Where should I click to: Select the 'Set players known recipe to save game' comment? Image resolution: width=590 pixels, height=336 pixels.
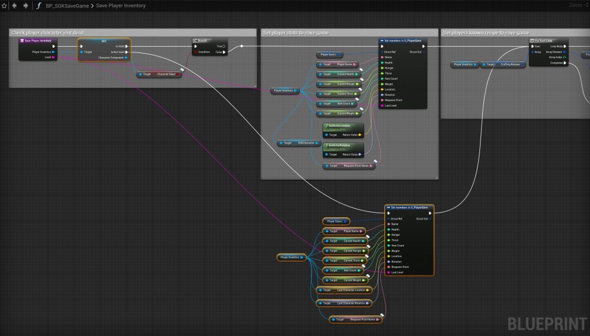tap(486, 33)
